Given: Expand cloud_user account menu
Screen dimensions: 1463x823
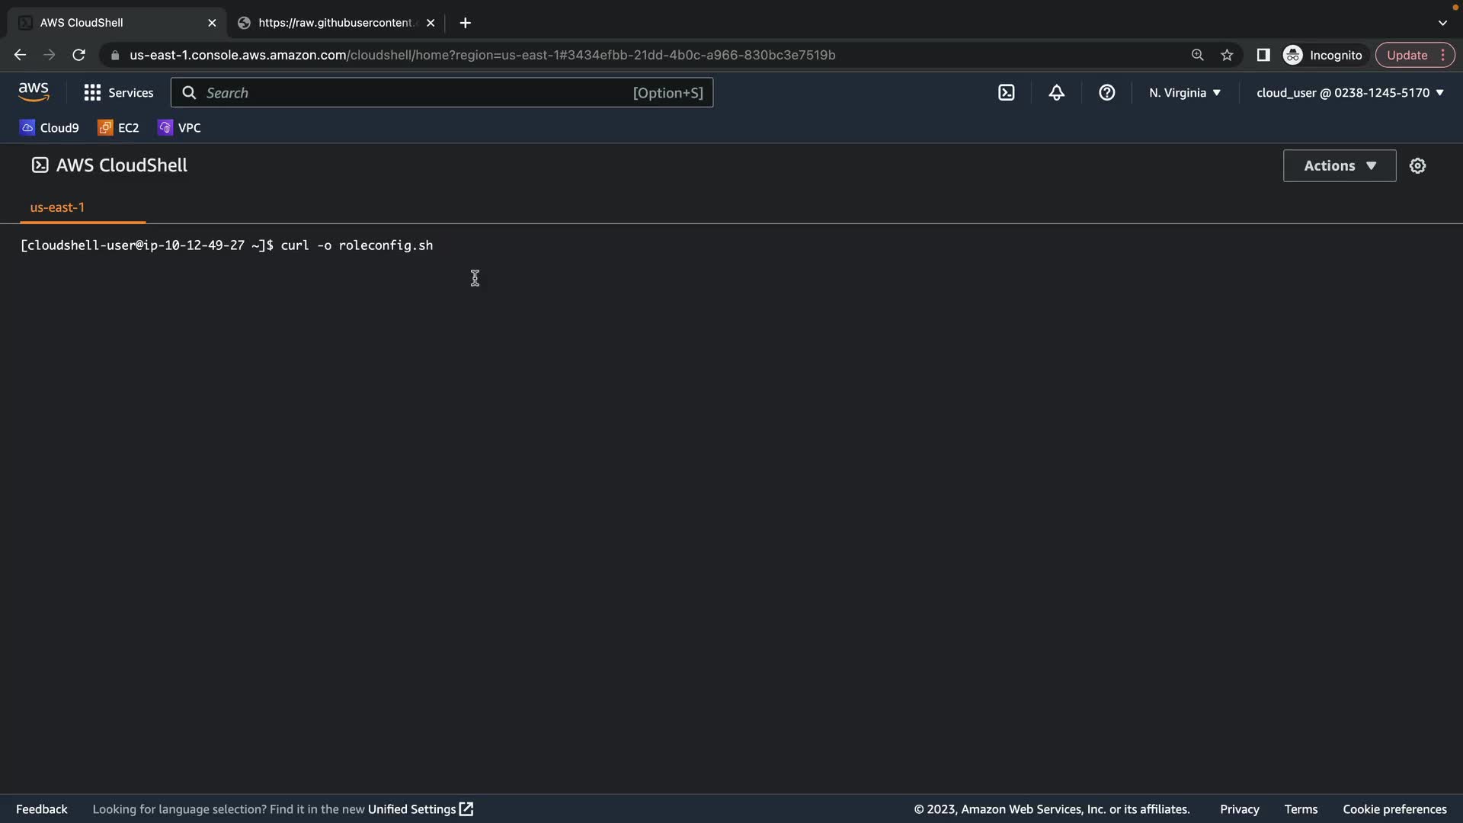Looking at the screenshot, I should tap(1349, 92).
